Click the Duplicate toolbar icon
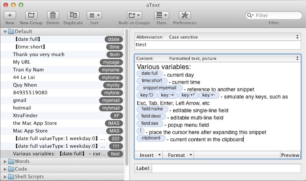The width and height of the screenshot is (306, 181). (73, 15)
